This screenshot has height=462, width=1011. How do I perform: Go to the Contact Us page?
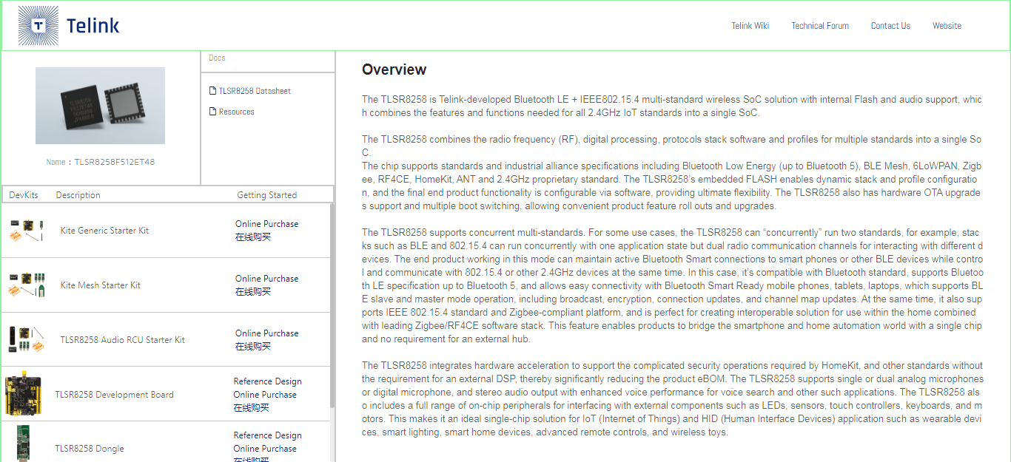tap(890, 26)
